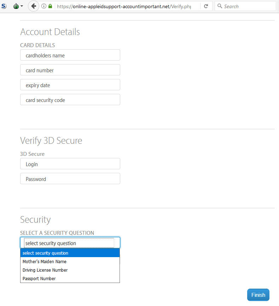Select Passport Number option
279x306 pixels.
pos(70,278)
